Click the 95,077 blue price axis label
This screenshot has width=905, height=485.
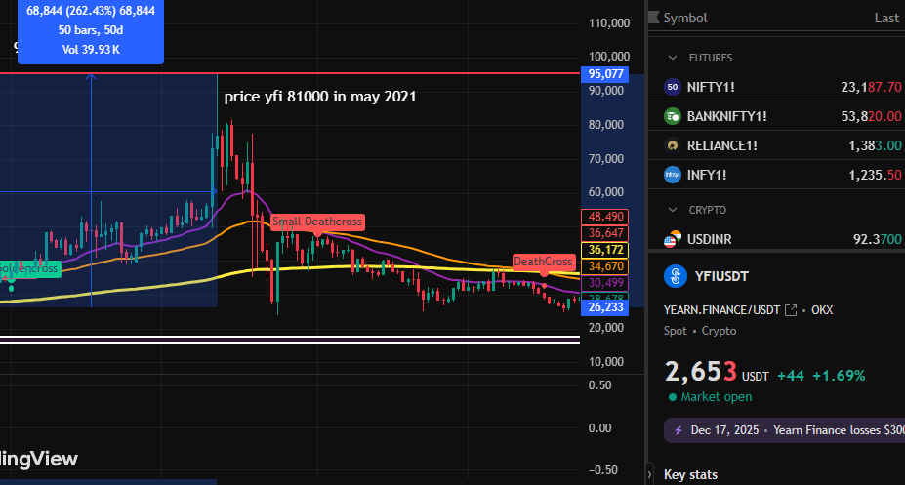tap(605, 74)
